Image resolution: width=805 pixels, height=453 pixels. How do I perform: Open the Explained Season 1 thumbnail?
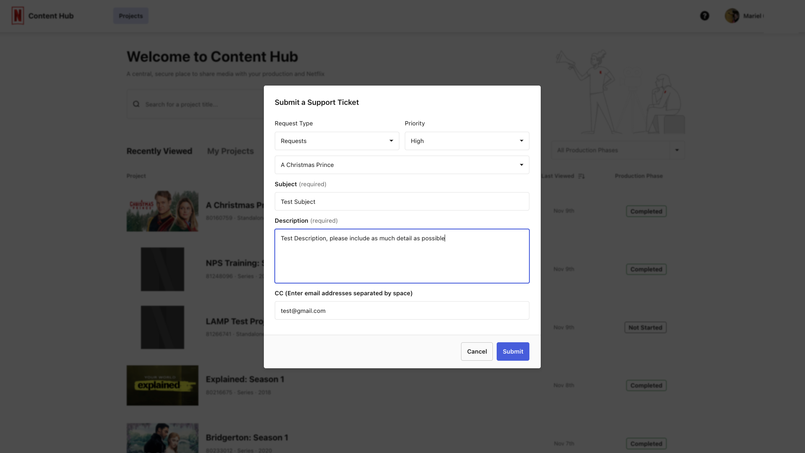(x=162, y=385)
